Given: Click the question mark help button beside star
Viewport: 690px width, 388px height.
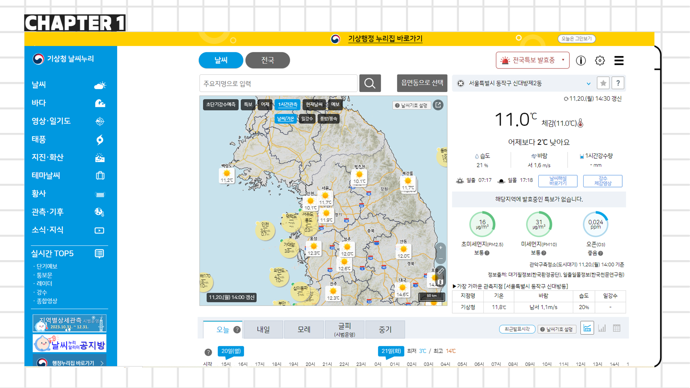Looking at the screenshot, I should pos(618,83).
